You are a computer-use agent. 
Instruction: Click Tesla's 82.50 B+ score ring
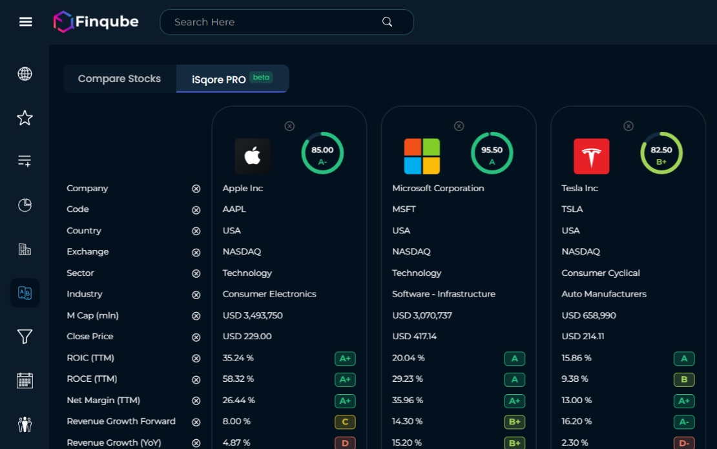[661, 153]
